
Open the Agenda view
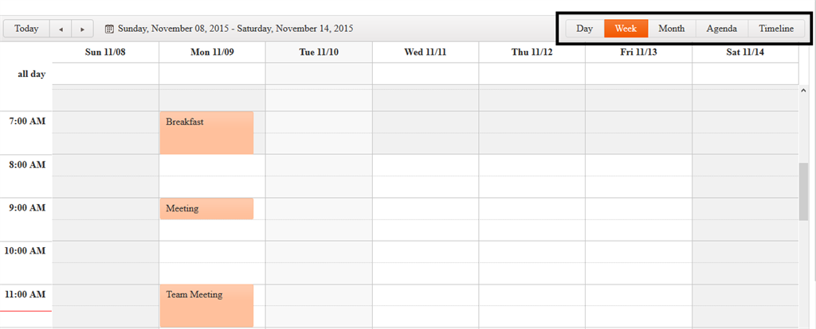coord(721,29)
